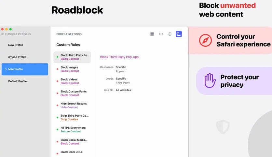
Task: Click the PROFILE SETTINGS header label
Action: (69, 34)
